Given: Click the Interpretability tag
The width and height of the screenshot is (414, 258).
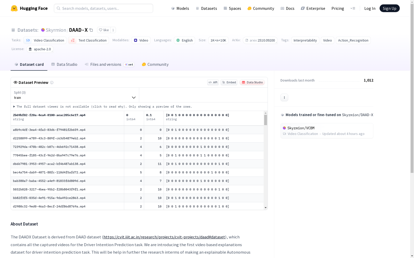Looking at the screenshot, I should [305, 40].
